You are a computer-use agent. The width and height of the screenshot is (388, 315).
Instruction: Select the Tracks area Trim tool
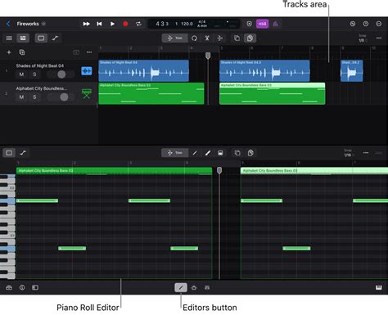coord(174,38)
